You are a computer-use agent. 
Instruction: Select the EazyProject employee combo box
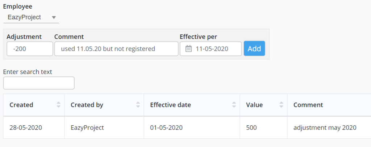point(31,17)
